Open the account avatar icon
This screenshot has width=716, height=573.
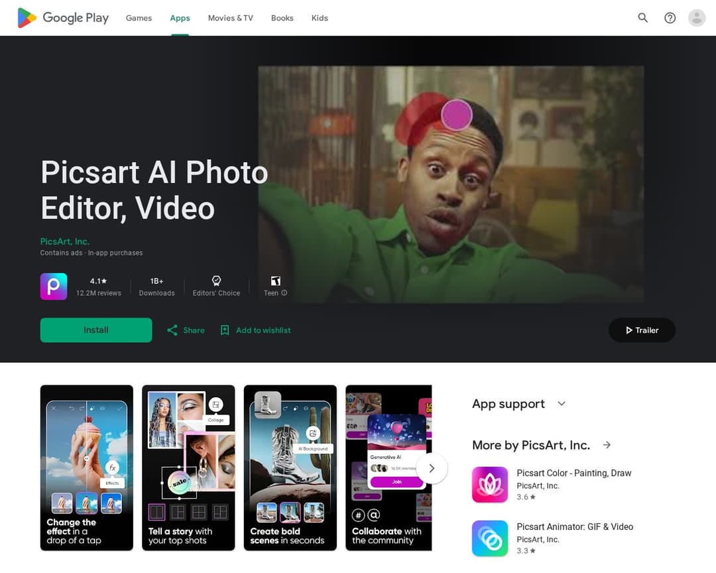click(x=696, y=18)
